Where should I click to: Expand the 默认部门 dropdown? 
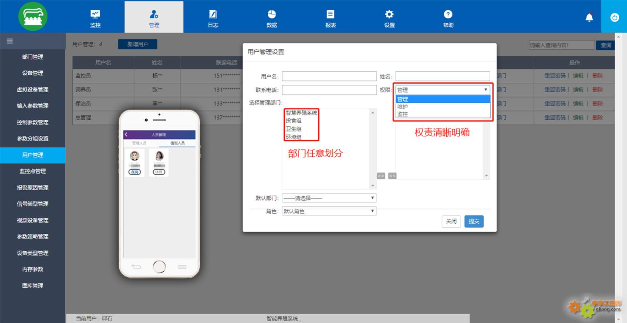pos(329,198)
